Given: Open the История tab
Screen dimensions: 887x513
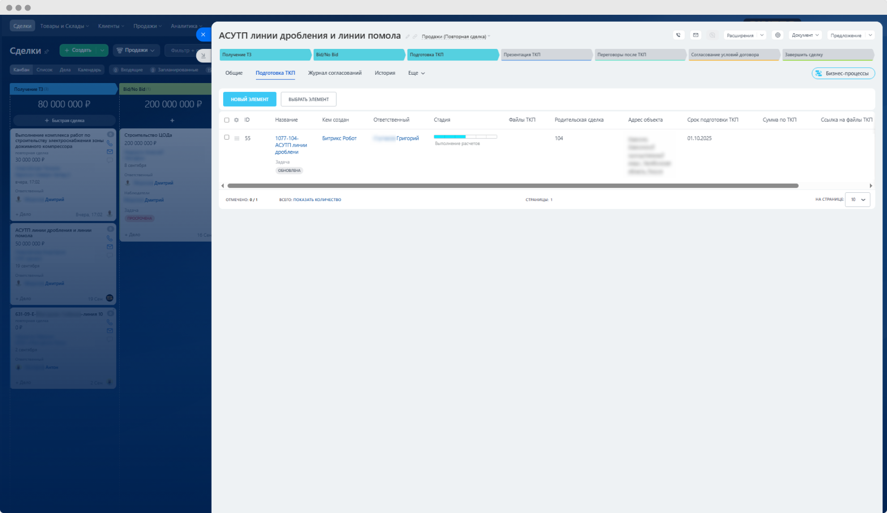Looking at the screenshot, I should coord(385,73).
